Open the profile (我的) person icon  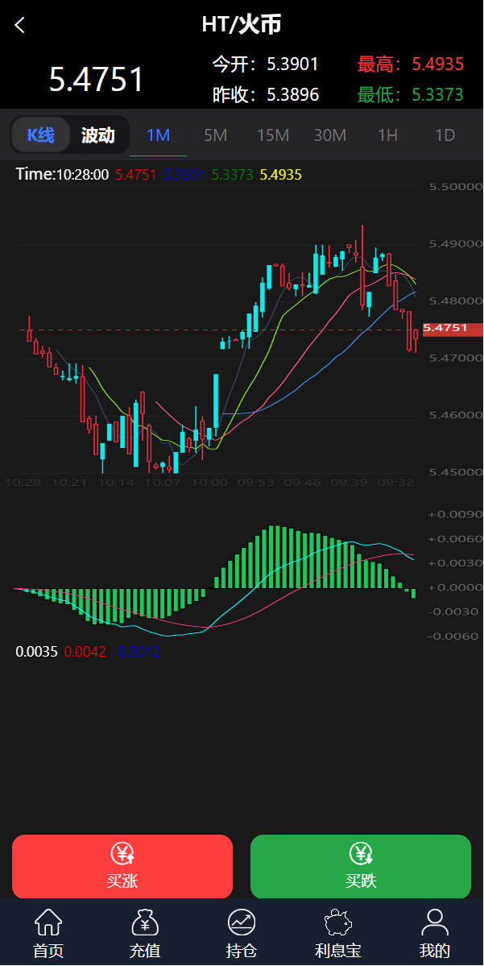click(x=435, y=922)
